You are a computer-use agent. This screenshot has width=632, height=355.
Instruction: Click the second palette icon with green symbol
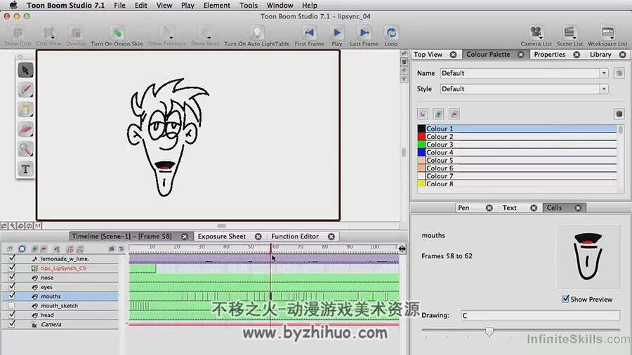point(438,114)
